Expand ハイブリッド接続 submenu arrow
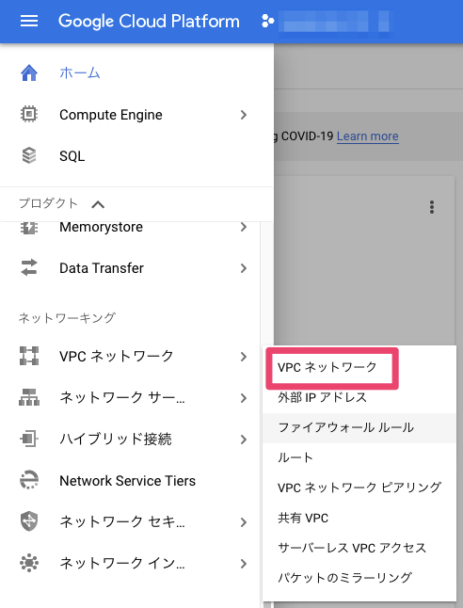The image size is (463, 608). (x=244, y=440)
